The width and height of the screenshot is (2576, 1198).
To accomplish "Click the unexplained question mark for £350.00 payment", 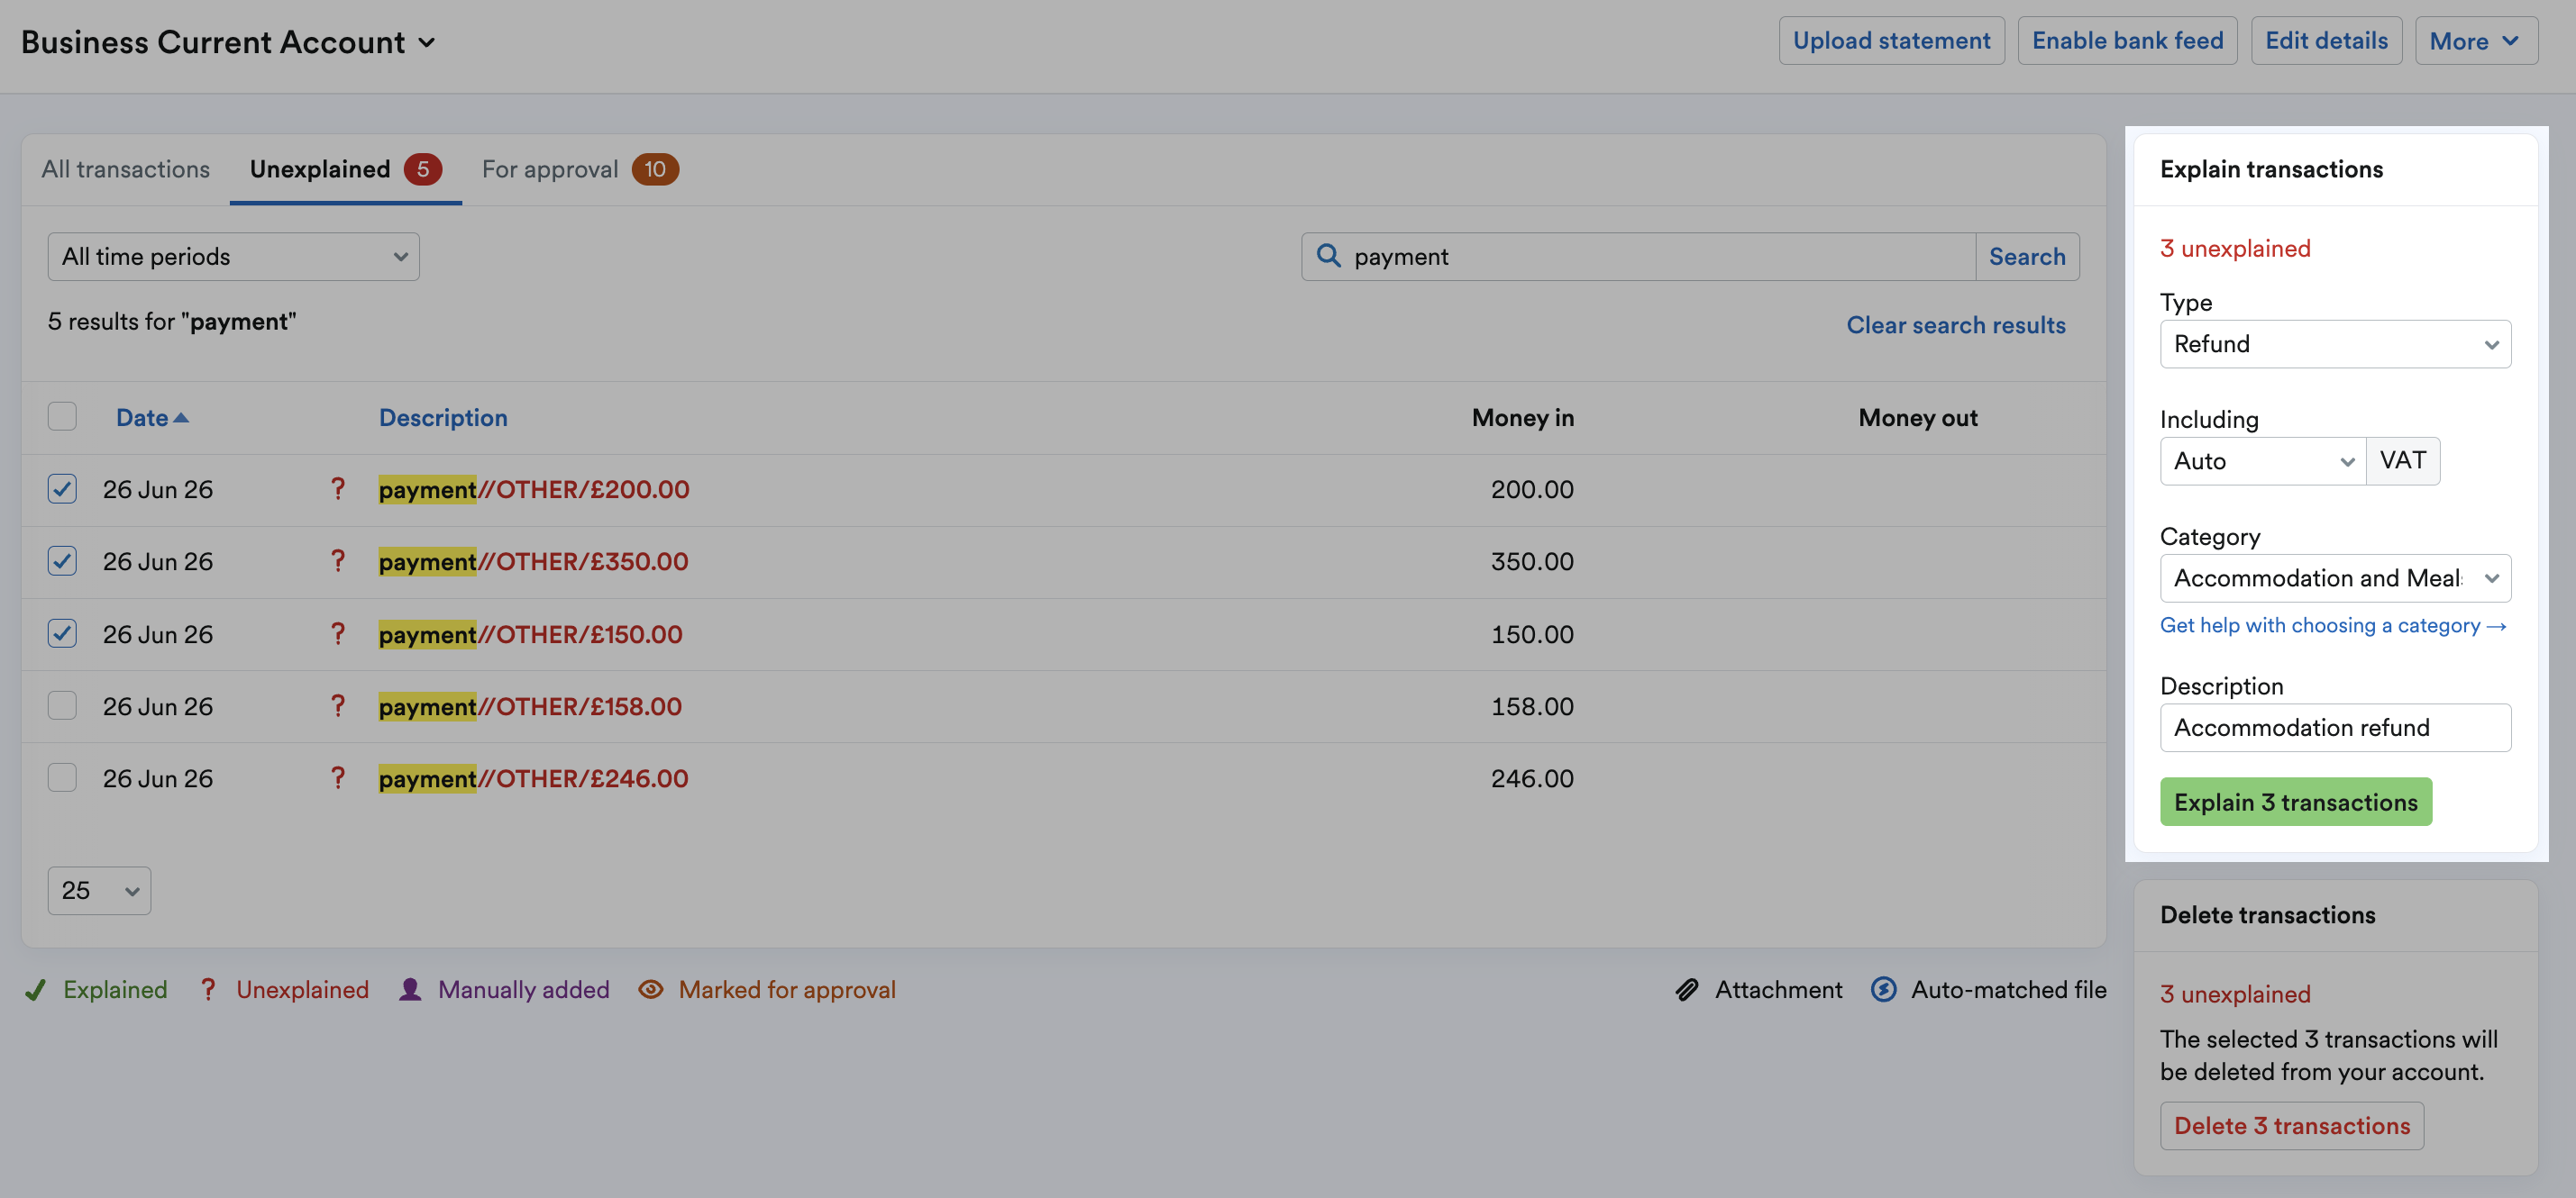I will point(338,560).
